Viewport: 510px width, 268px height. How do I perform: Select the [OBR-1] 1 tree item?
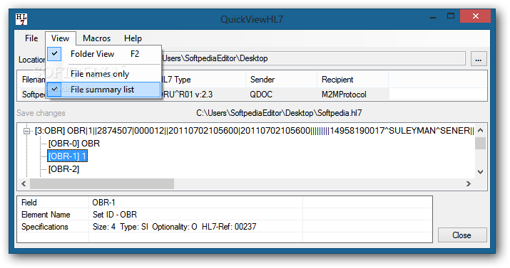67,156
